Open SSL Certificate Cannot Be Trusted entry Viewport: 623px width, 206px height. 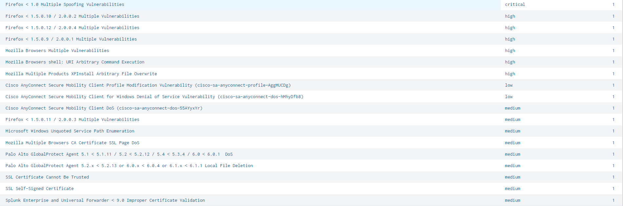coord(47,177)
